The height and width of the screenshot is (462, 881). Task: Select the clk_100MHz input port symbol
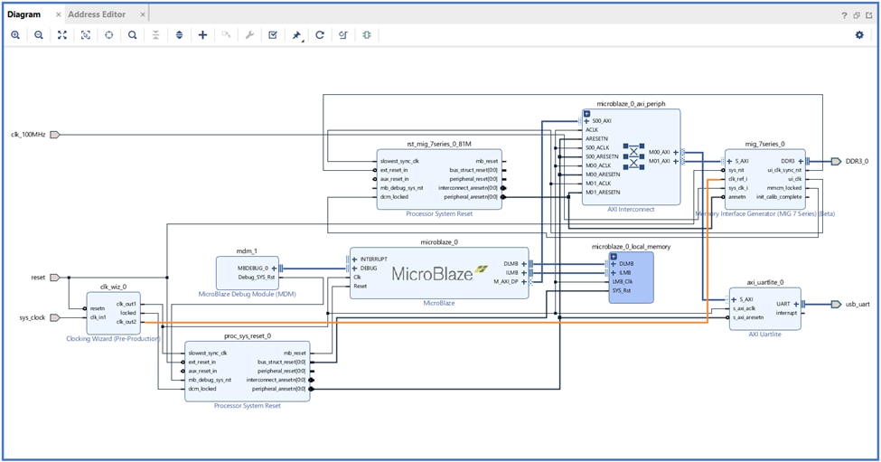point(55,135)
